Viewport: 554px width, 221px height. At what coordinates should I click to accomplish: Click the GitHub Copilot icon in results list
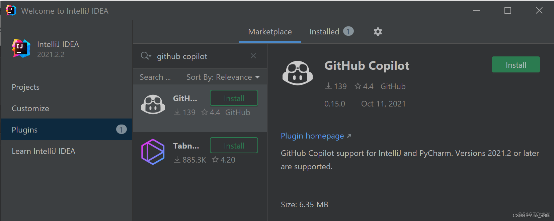(153, 104)
